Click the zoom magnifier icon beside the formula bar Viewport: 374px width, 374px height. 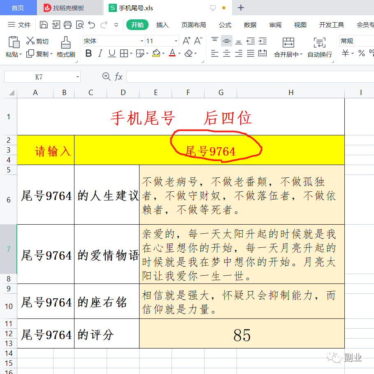[x=107, y=77]
